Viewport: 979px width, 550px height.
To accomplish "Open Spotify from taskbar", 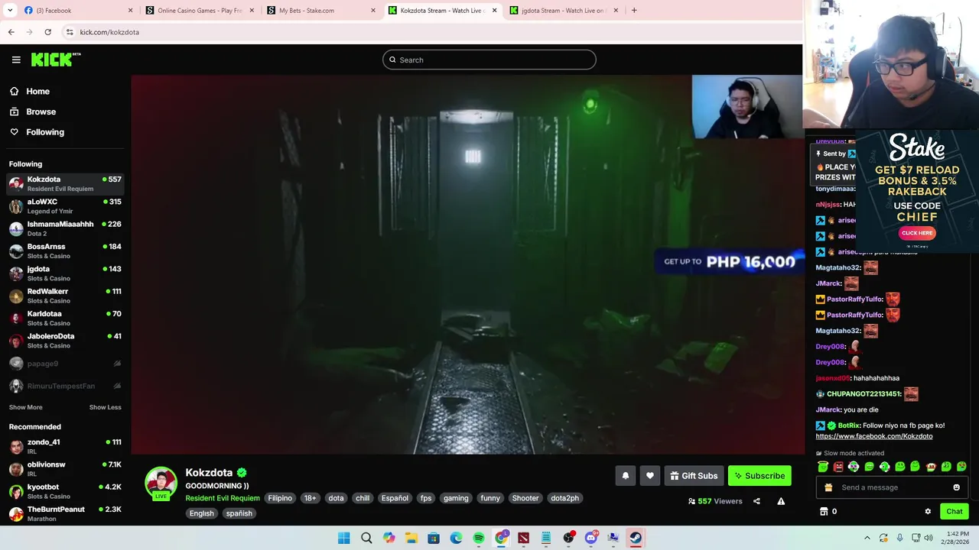I will (x=479, y=538).
